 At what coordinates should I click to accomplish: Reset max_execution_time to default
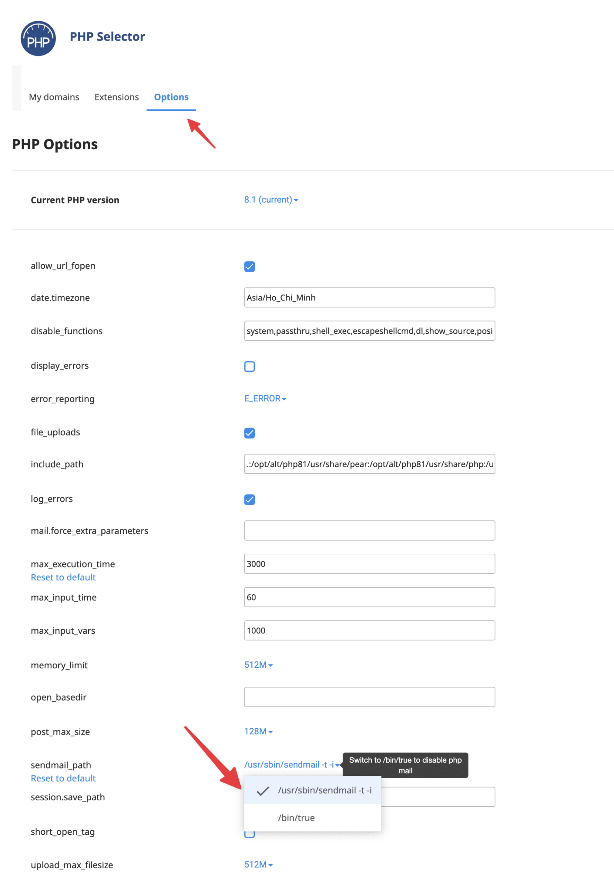tap(63, 577)
